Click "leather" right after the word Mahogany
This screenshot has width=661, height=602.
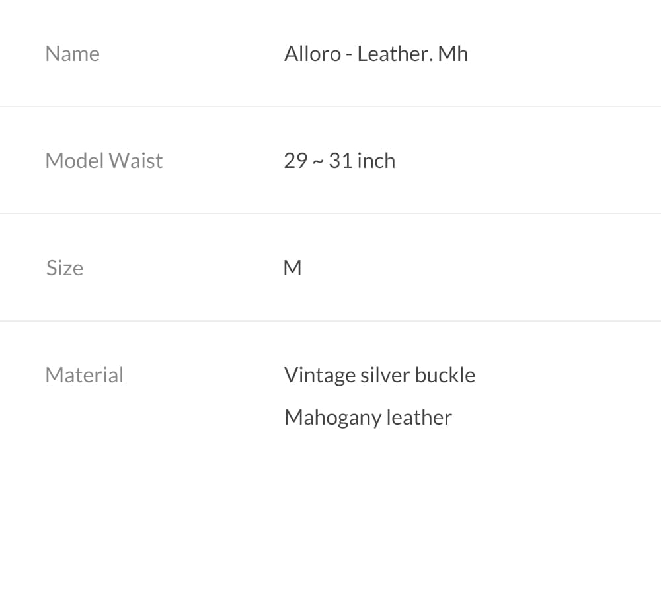tap(419, 417)
